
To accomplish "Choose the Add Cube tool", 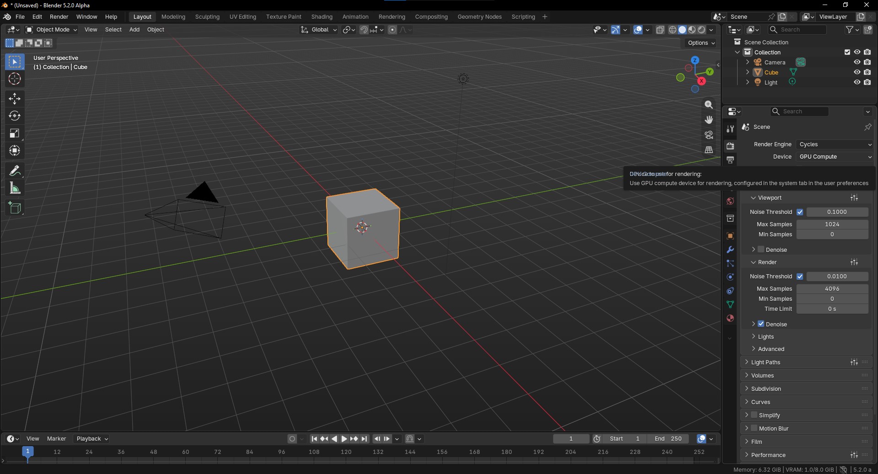I will tap(15, 208).
